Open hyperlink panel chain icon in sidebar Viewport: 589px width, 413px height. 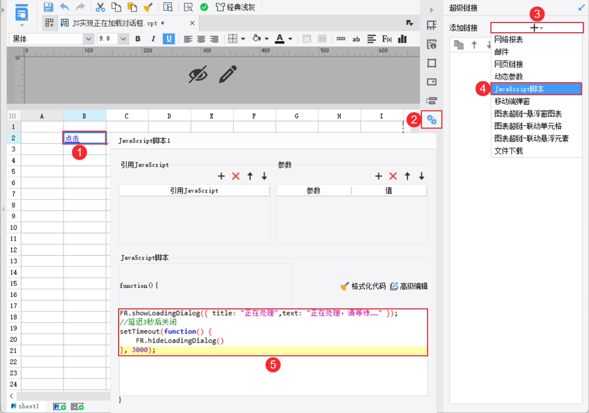[x=432, y=120]
